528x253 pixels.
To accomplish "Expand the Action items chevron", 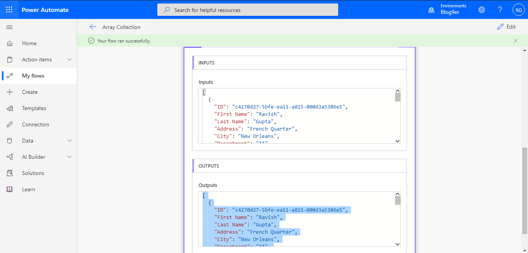I will (70, 59).
